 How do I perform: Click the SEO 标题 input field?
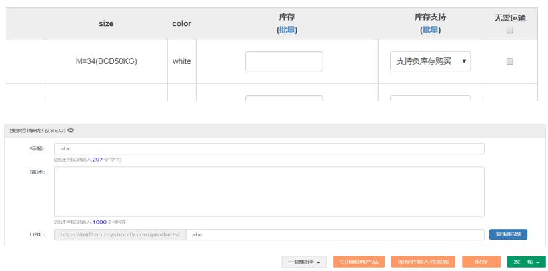coord(269,148)
